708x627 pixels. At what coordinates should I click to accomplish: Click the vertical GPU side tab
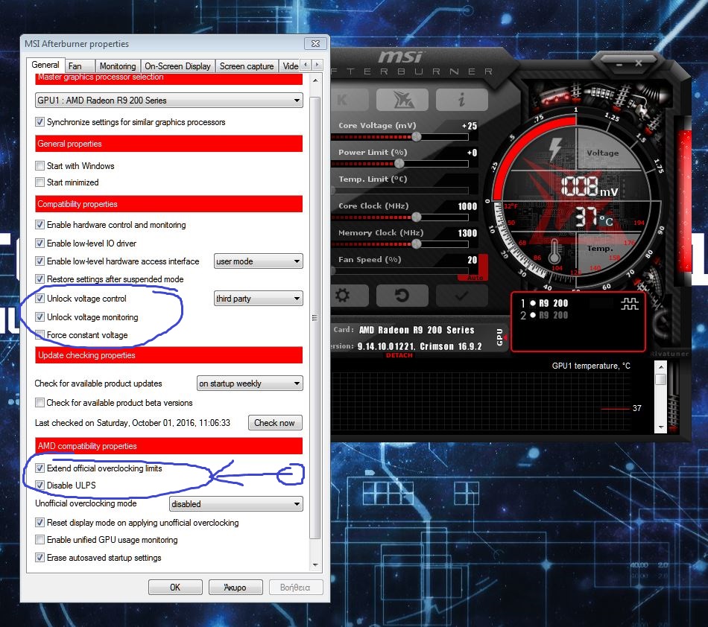(500, 337)
